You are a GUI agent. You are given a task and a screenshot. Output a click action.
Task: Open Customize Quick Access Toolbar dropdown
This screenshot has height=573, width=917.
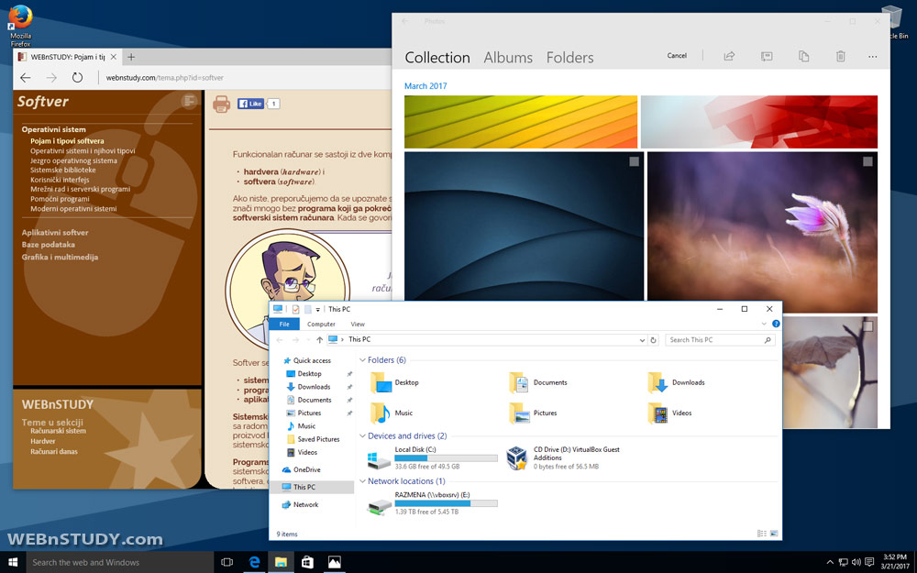[x=317, y=309]
